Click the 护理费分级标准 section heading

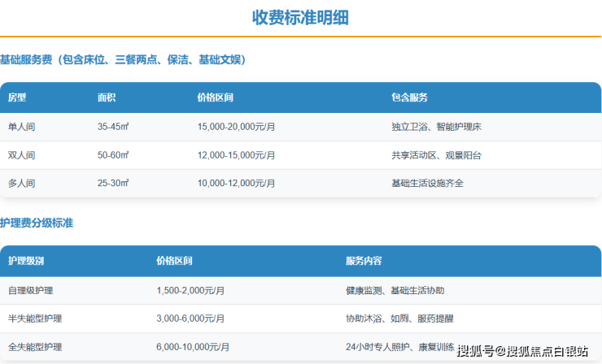[37, 223]
